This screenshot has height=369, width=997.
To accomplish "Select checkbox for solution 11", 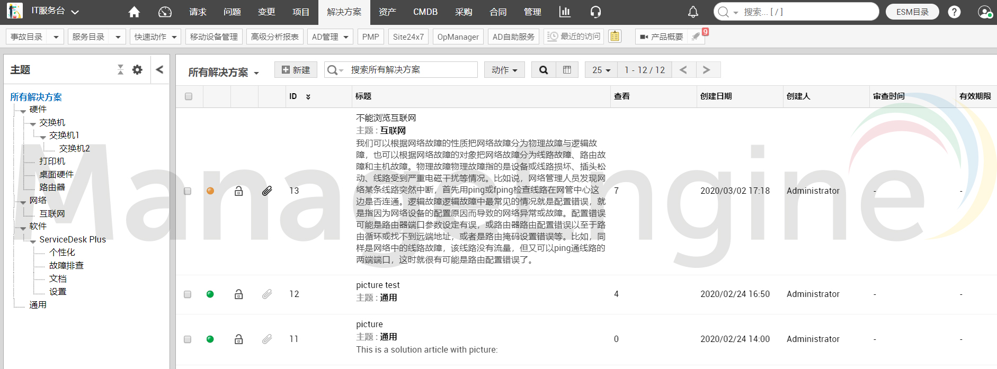I will [x=188, y=339].
